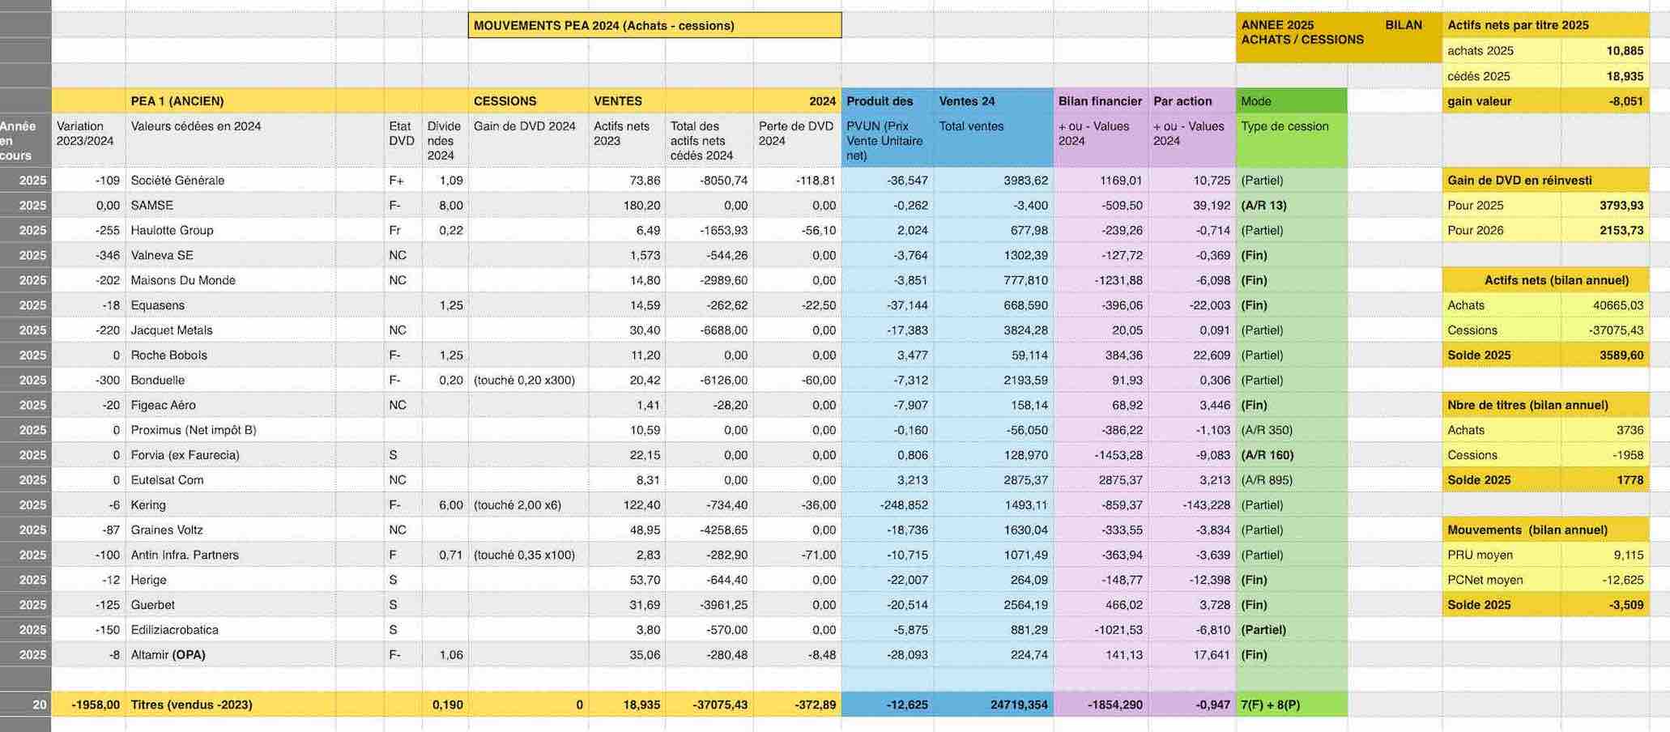
Task: Click the 'PEA 1 (ANCIEN)' header cell
Action: pos(231,101)
